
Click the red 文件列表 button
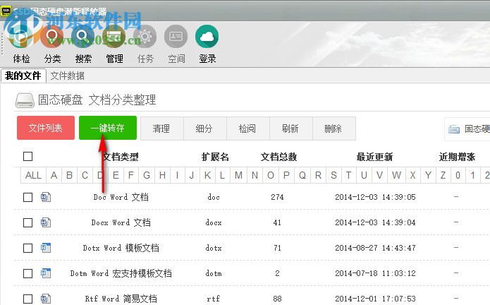tap(46, 128)
